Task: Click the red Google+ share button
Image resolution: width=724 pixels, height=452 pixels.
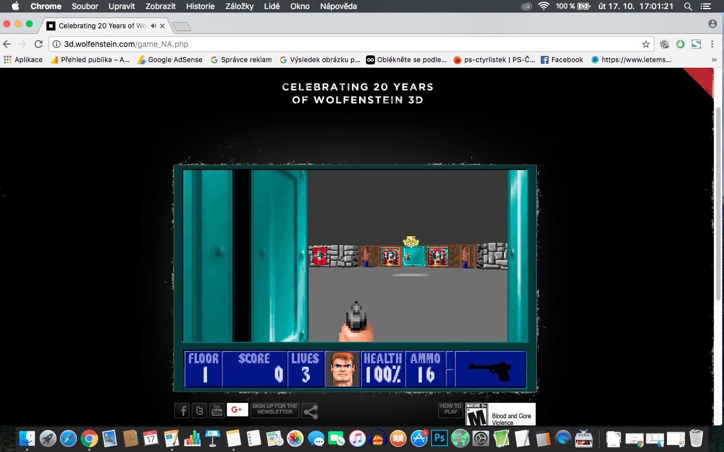Action: point(237,409)
